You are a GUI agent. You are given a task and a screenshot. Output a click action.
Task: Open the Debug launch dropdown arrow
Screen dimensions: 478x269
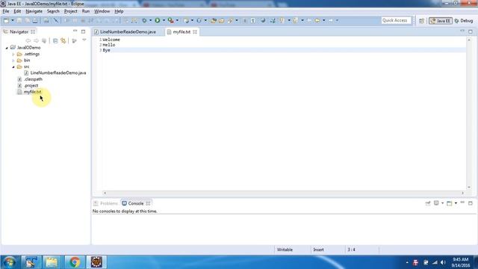click(x=150, y=20)
